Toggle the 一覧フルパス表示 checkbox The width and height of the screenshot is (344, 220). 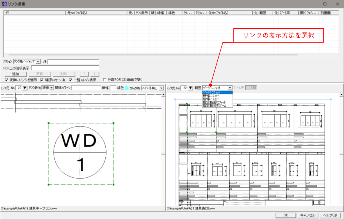(x=71, y=80)
